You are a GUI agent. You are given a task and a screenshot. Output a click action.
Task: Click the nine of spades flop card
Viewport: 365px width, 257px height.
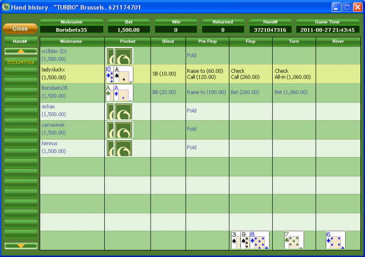pos(245,240)
